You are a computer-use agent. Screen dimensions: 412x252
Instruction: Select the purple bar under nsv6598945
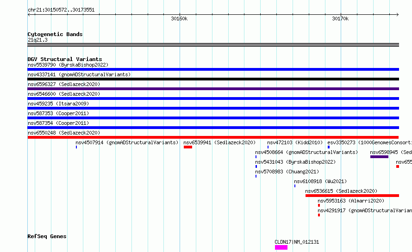coord(379,157)
